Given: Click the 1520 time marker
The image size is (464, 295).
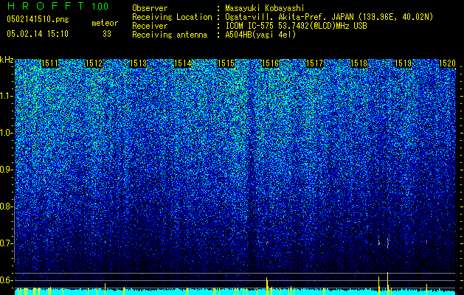Looking at the screenshot, I should coord(447,63).
